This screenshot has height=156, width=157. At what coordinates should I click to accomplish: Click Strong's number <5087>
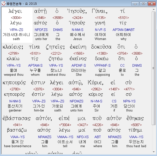(136, 125)
